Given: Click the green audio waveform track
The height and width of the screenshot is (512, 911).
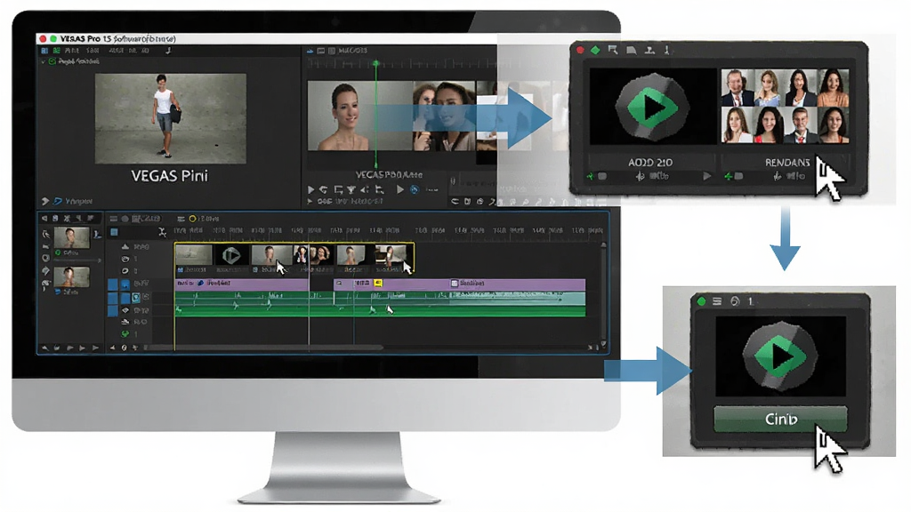Looking at the screenshot, I should (x=380, y=304).
